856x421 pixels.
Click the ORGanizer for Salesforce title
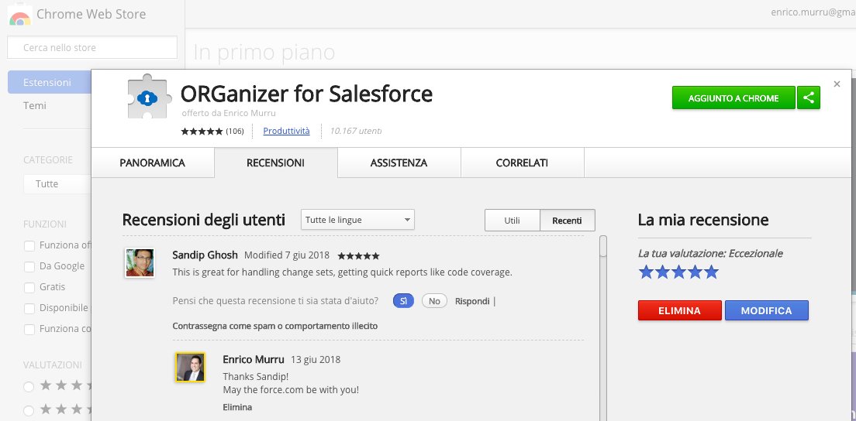306,94
